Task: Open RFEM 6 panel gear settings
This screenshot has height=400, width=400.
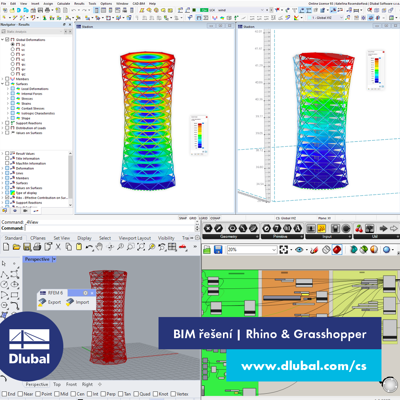Action: (86, 293)
